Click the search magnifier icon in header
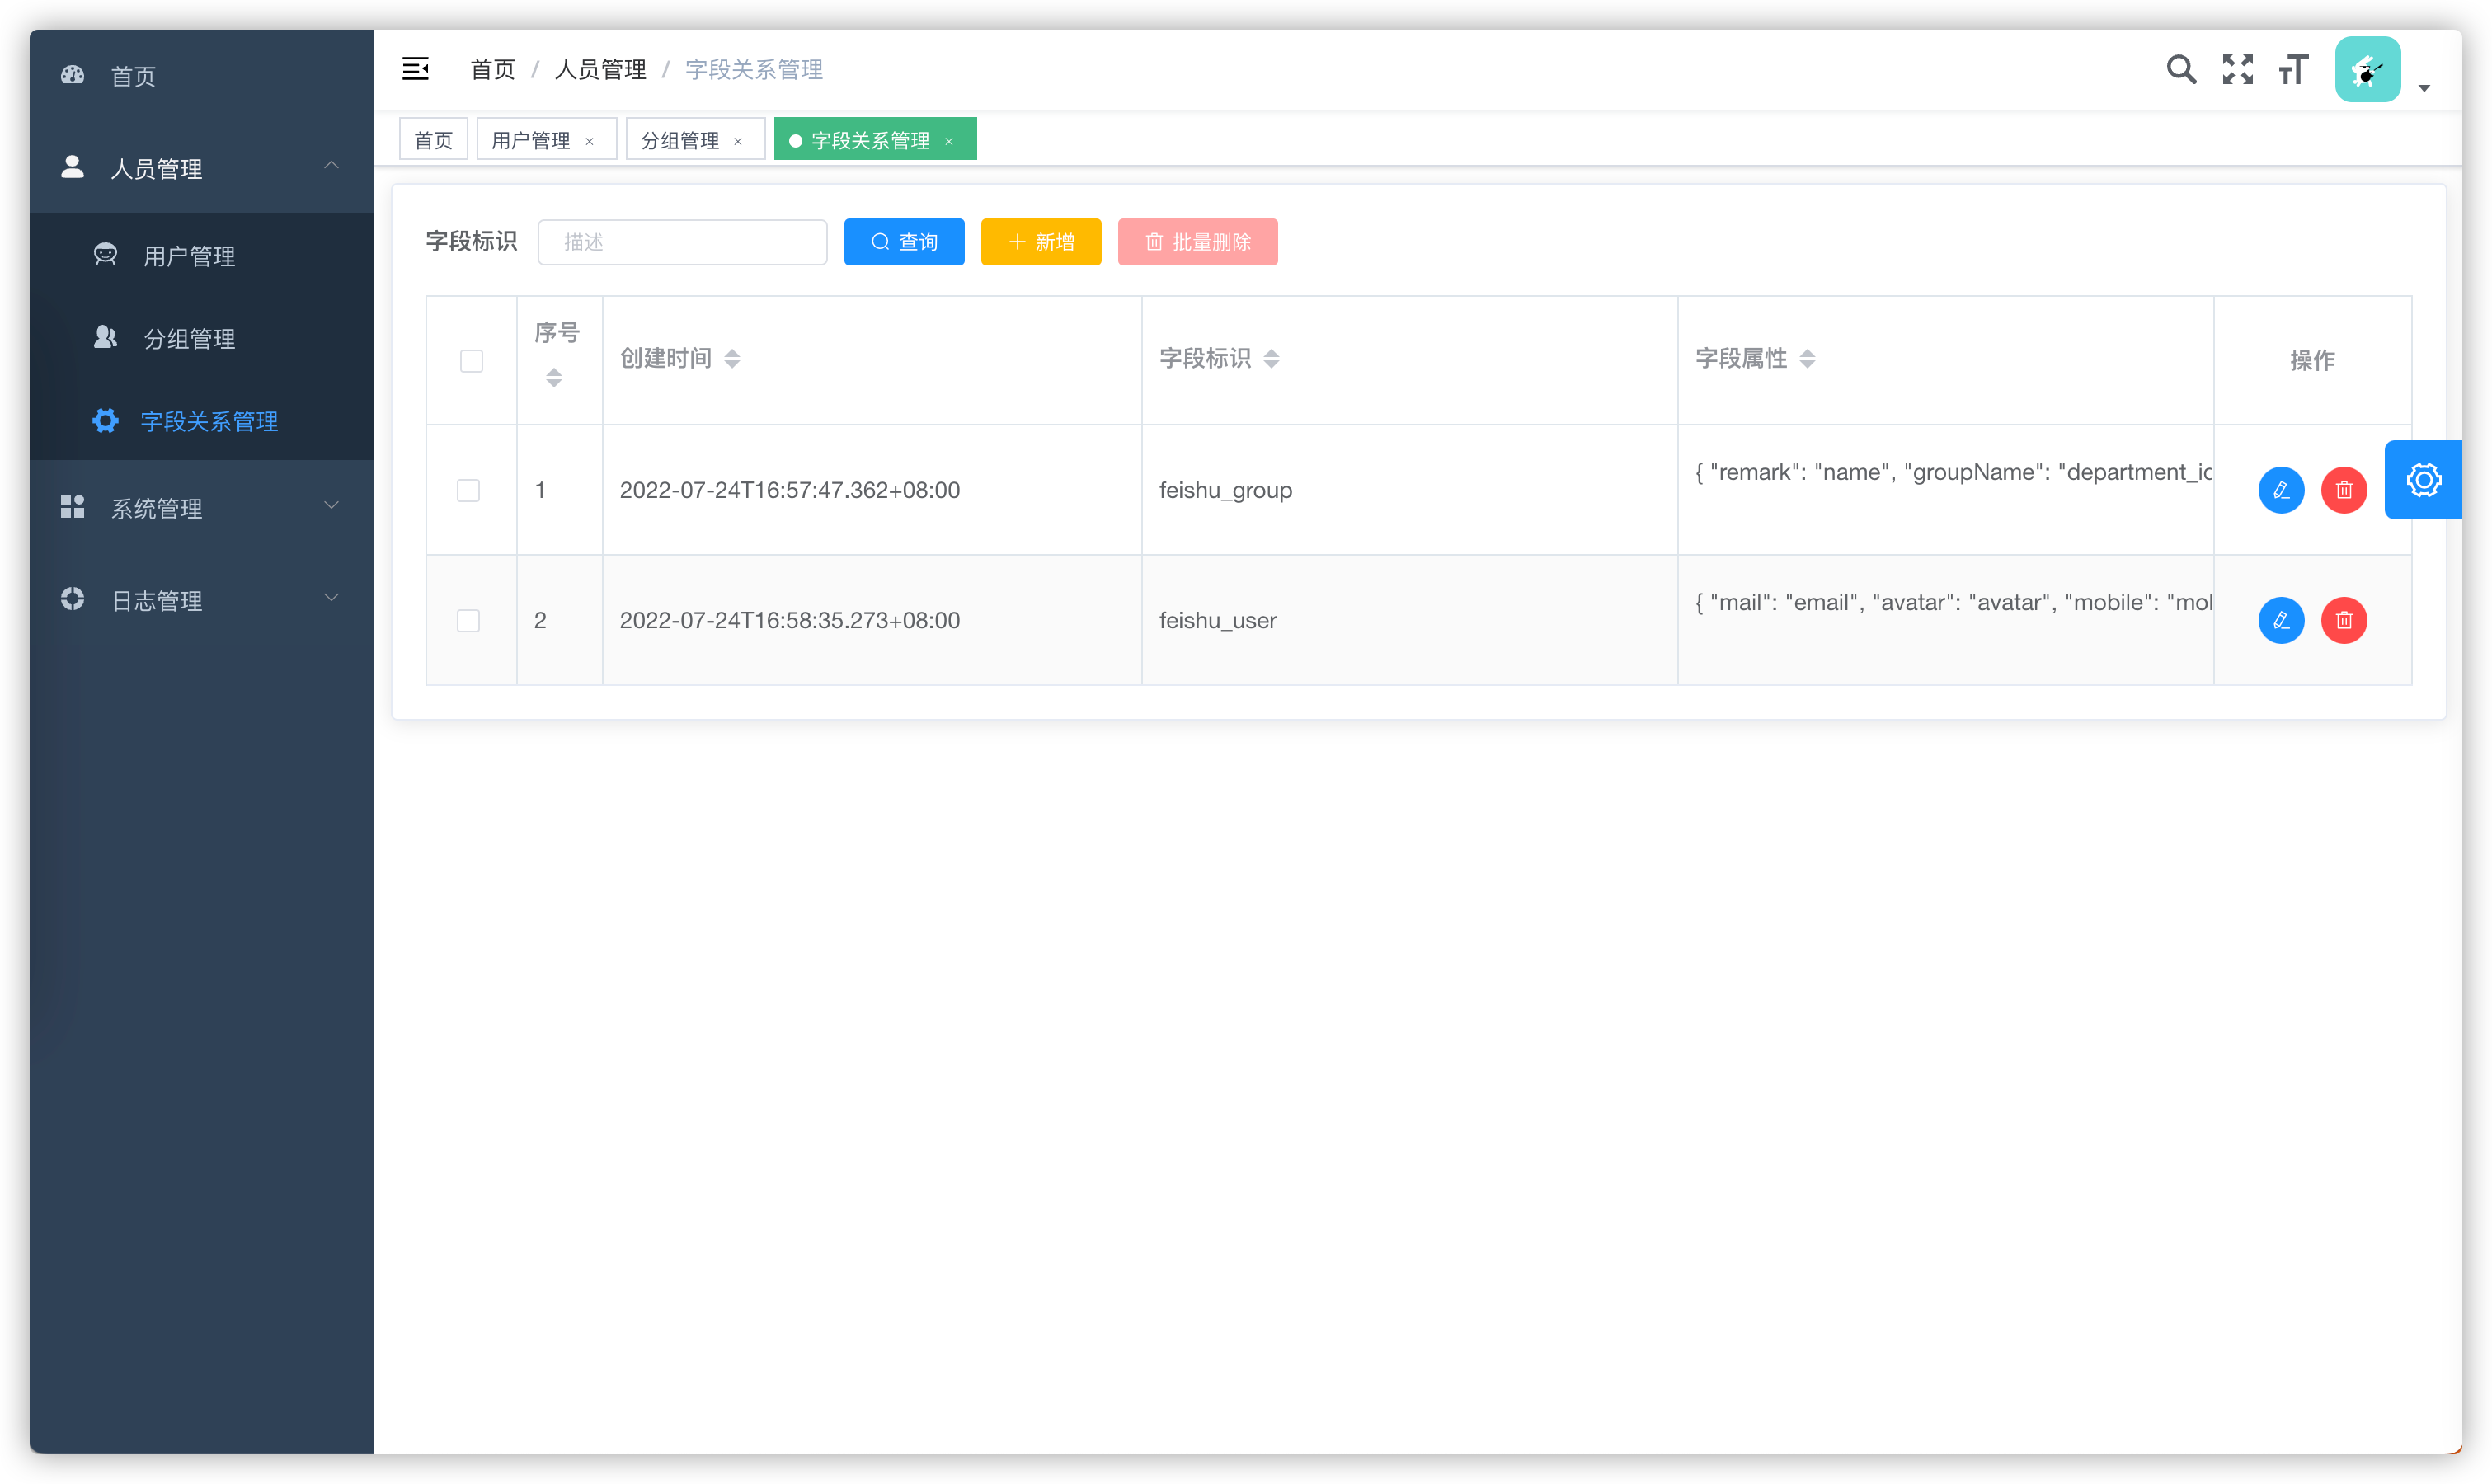 click(x=2181, y=69)
